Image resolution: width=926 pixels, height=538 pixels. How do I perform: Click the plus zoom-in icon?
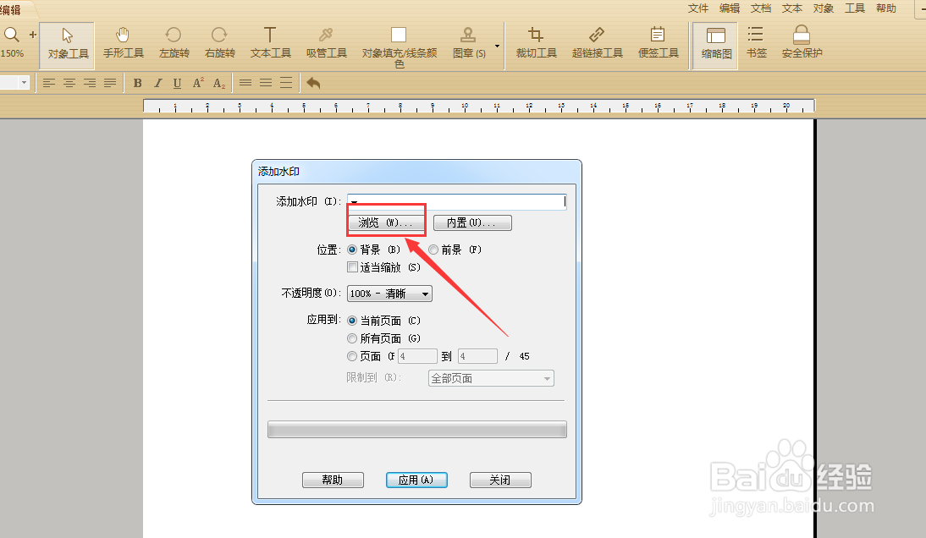tap(33, 35)
